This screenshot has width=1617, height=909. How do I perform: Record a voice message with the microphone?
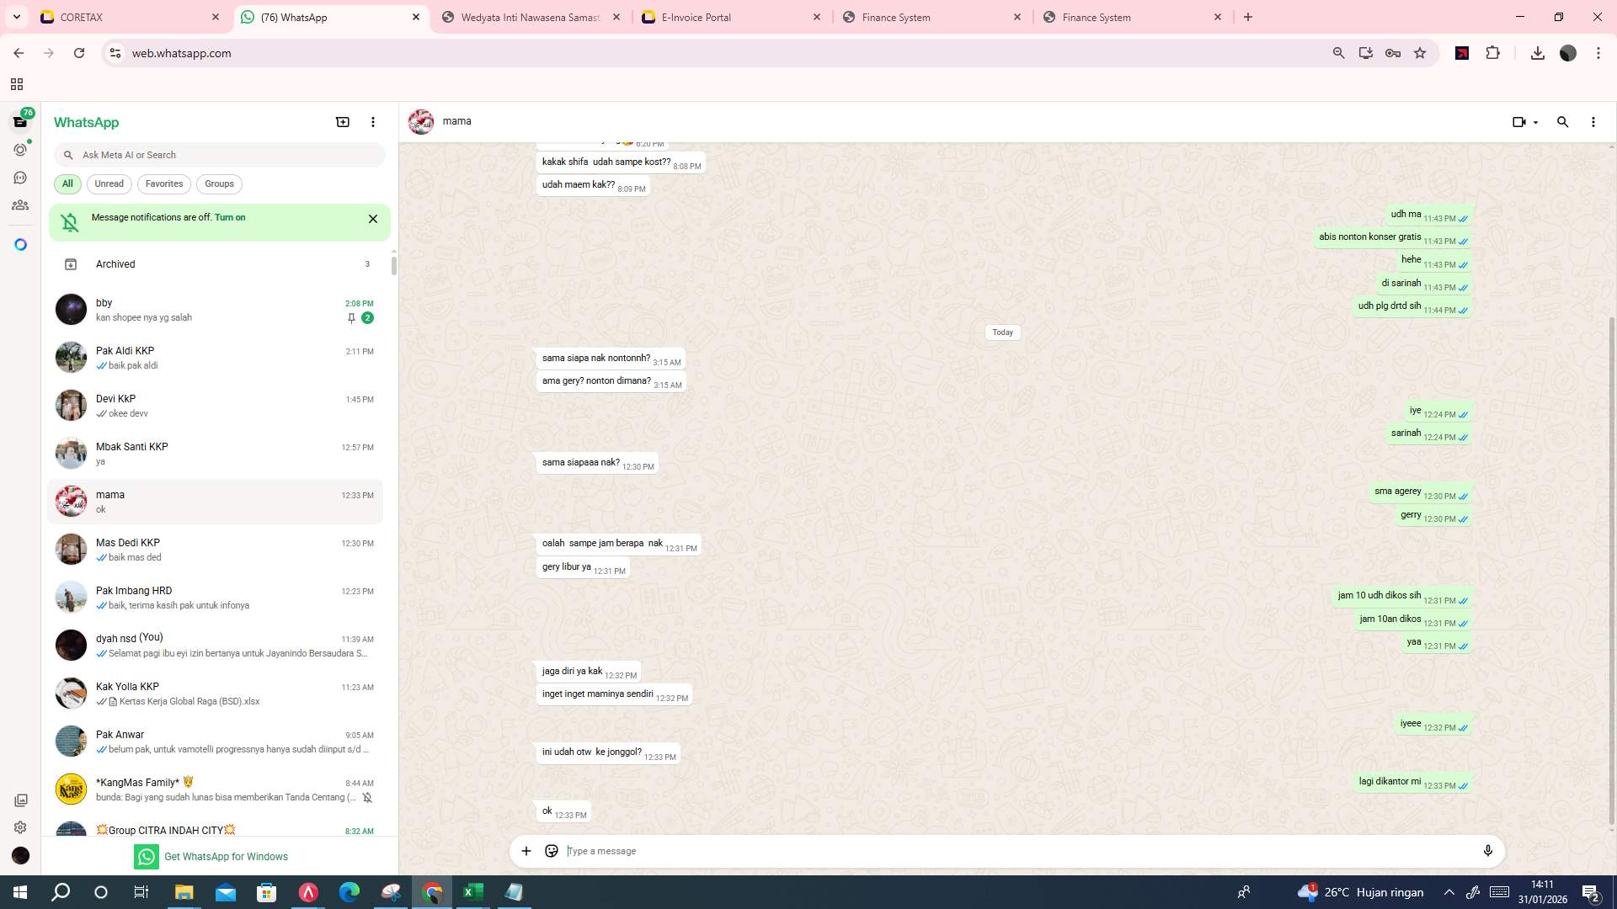1488,851
